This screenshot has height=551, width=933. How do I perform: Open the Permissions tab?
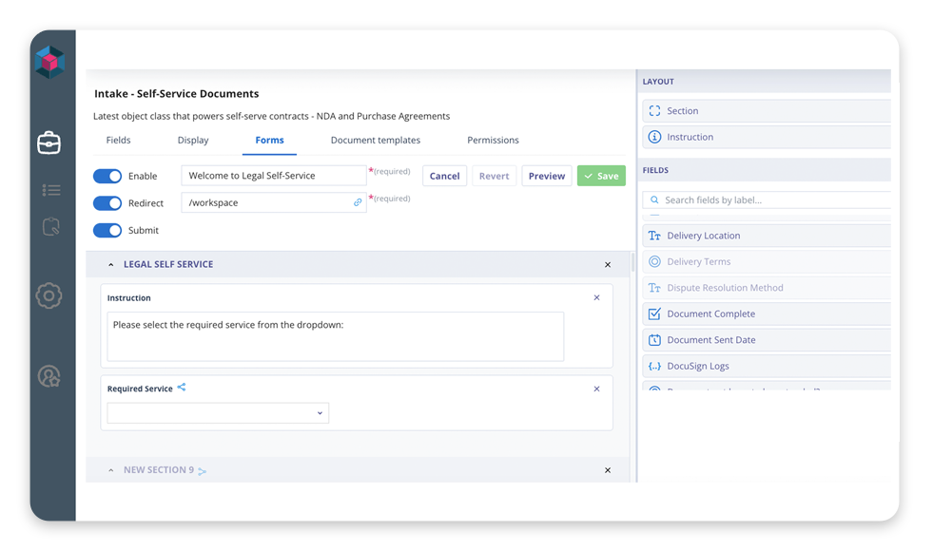[x=493, y=141]
